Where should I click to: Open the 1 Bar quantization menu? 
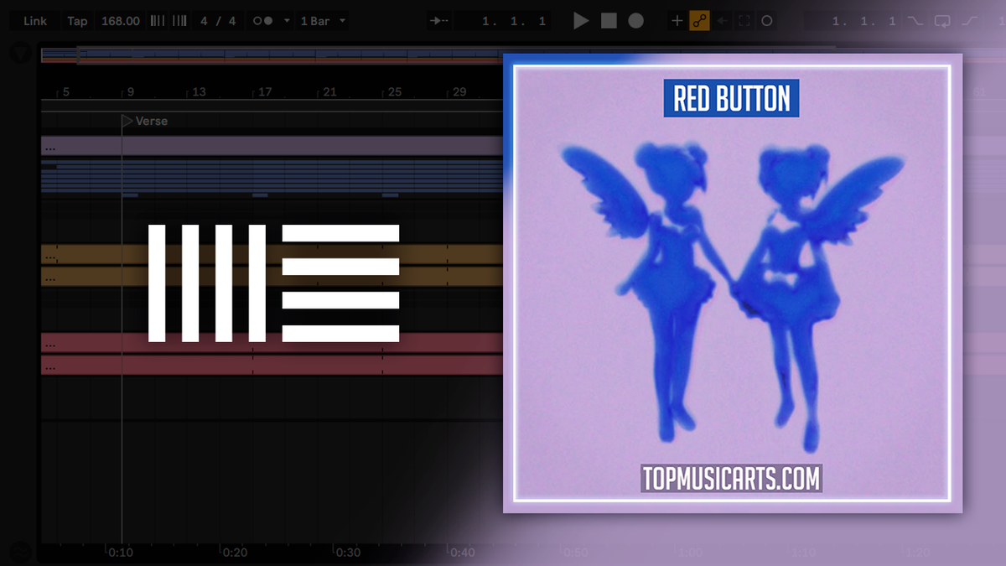323,21
